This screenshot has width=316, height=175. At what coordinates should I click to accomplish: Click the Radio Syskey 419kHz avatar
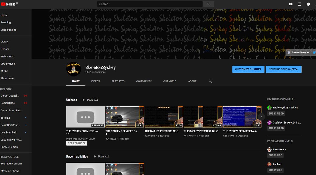pos(269,108)
